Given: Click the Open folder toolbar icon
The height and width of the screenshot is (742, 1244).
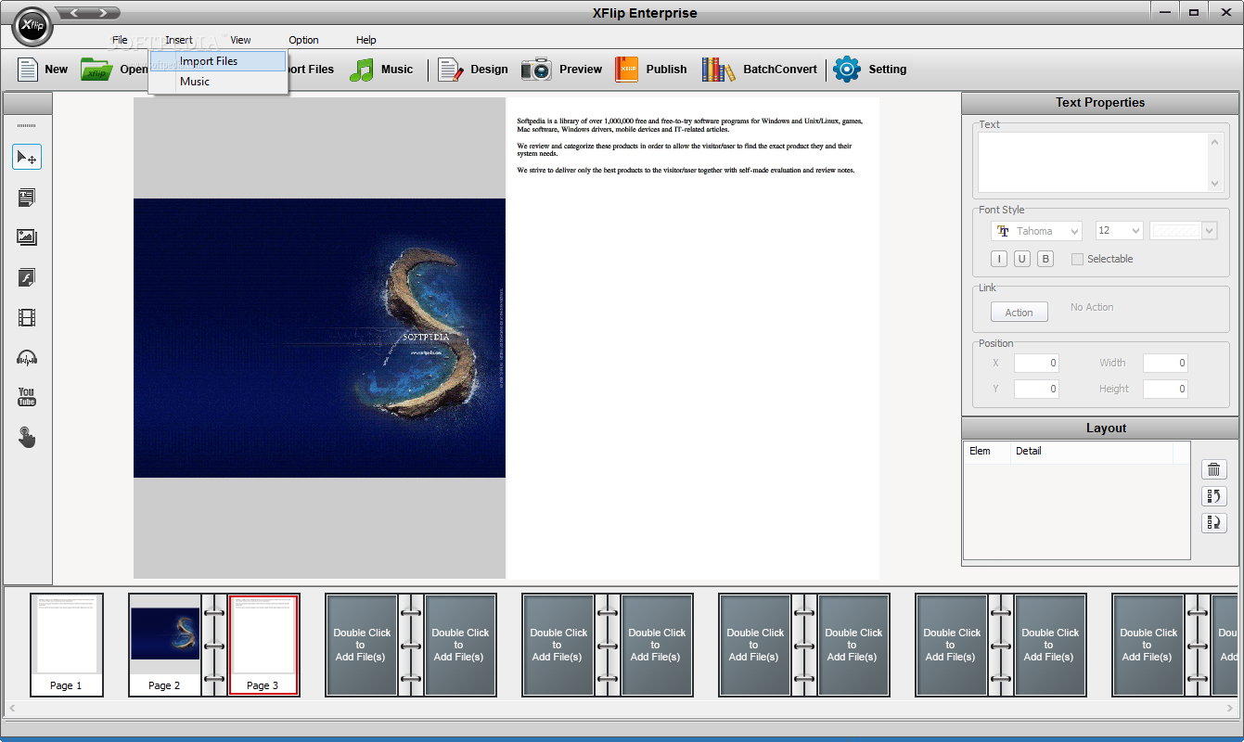Looking at the screenshot, I should 96,69.
